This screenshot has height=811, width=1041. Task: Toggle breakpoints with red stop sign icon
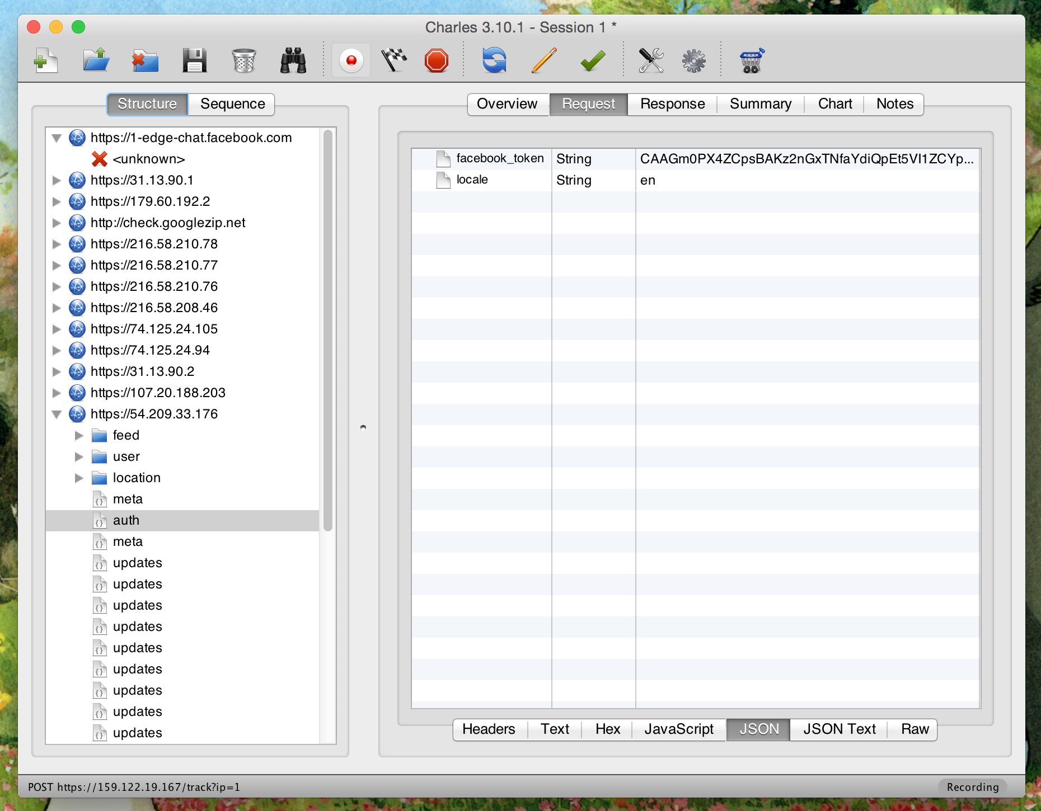point(437,60)
